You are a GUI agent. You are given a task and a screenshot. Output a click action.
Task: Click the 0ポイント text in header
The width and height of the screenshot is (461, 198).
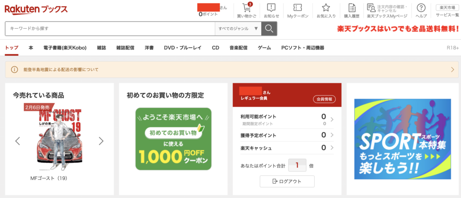point(208,14)
